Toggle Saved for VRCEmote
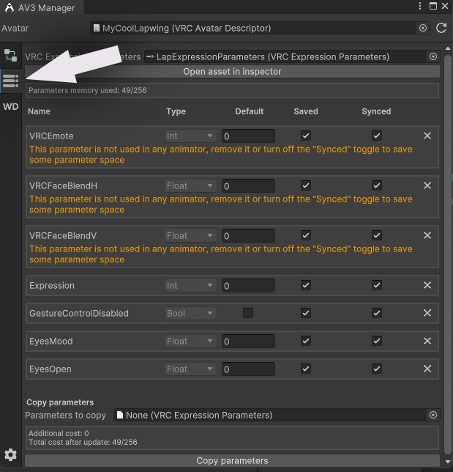The image size is (453, 472). [x=306, y=136]
